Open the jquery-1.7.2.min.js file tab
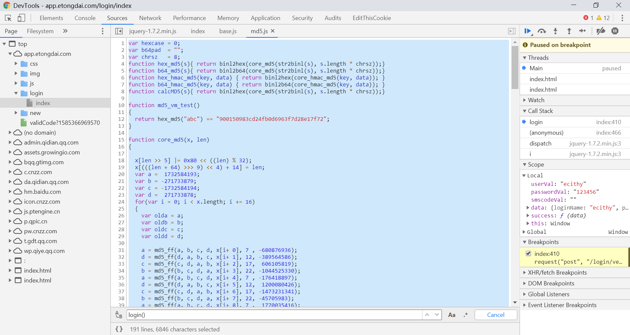The height and width of the screenshot is (335, 630). [x=153, y=31]
